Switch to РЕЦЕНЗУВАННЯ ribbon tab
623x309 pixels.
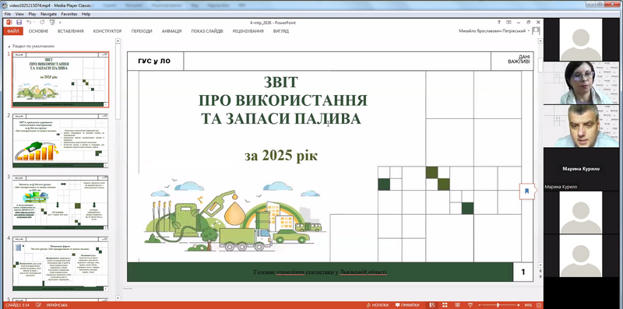[248, 31]
